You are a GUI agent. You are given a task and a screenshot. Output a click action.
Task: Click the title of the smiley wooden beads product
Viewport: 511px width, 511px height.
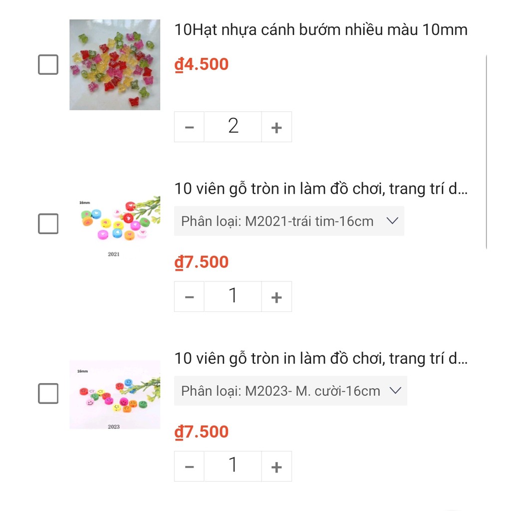pyautogui.click(x=320, y=358)
